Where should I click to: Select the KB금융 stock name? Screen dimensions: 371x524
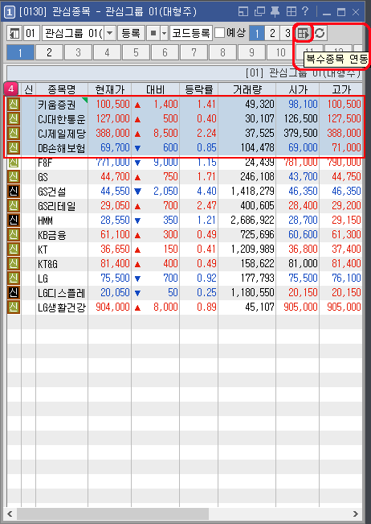(51, 235)
